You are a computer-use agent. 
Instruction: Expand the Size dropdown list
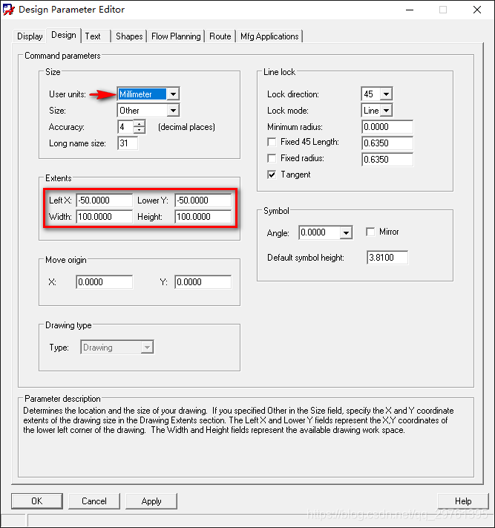tap(172, 111)
